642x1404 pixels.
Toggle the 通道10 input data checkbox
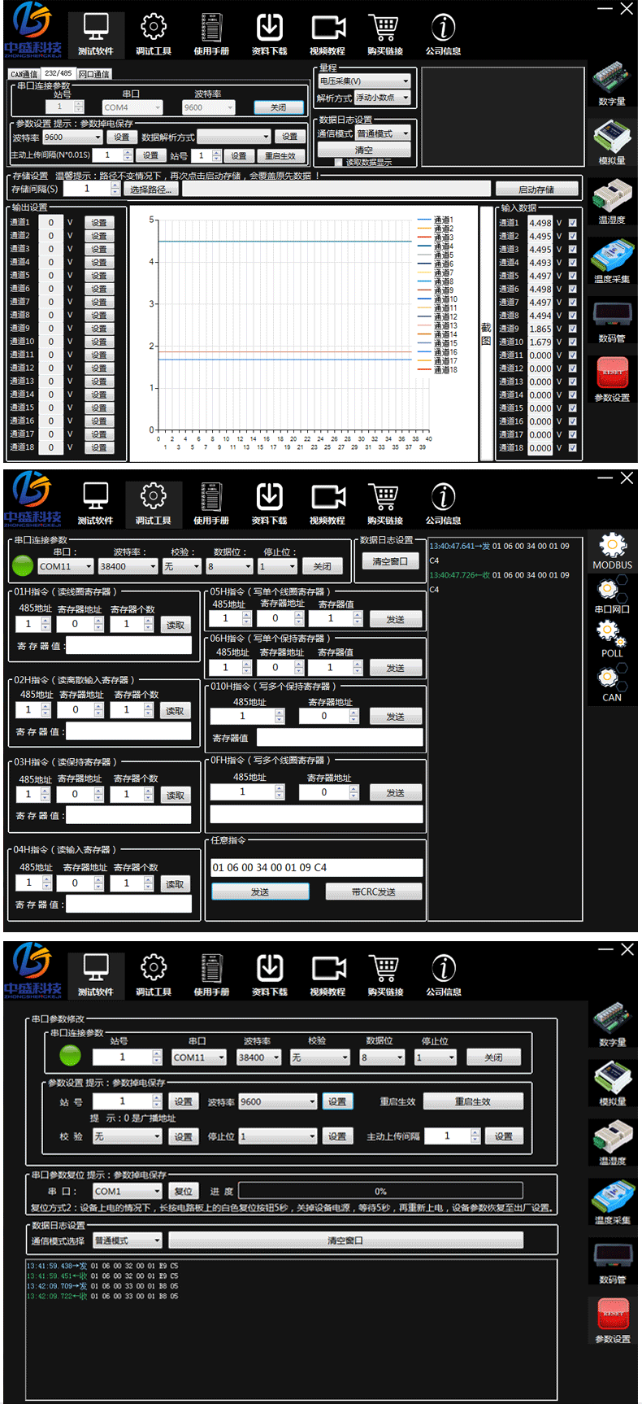(573, 342)
